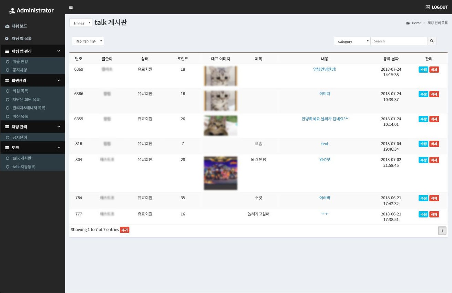The width and height of the screenshot is (452, 293).
Task: Click 수정 for post 6369
Action: 423,70
